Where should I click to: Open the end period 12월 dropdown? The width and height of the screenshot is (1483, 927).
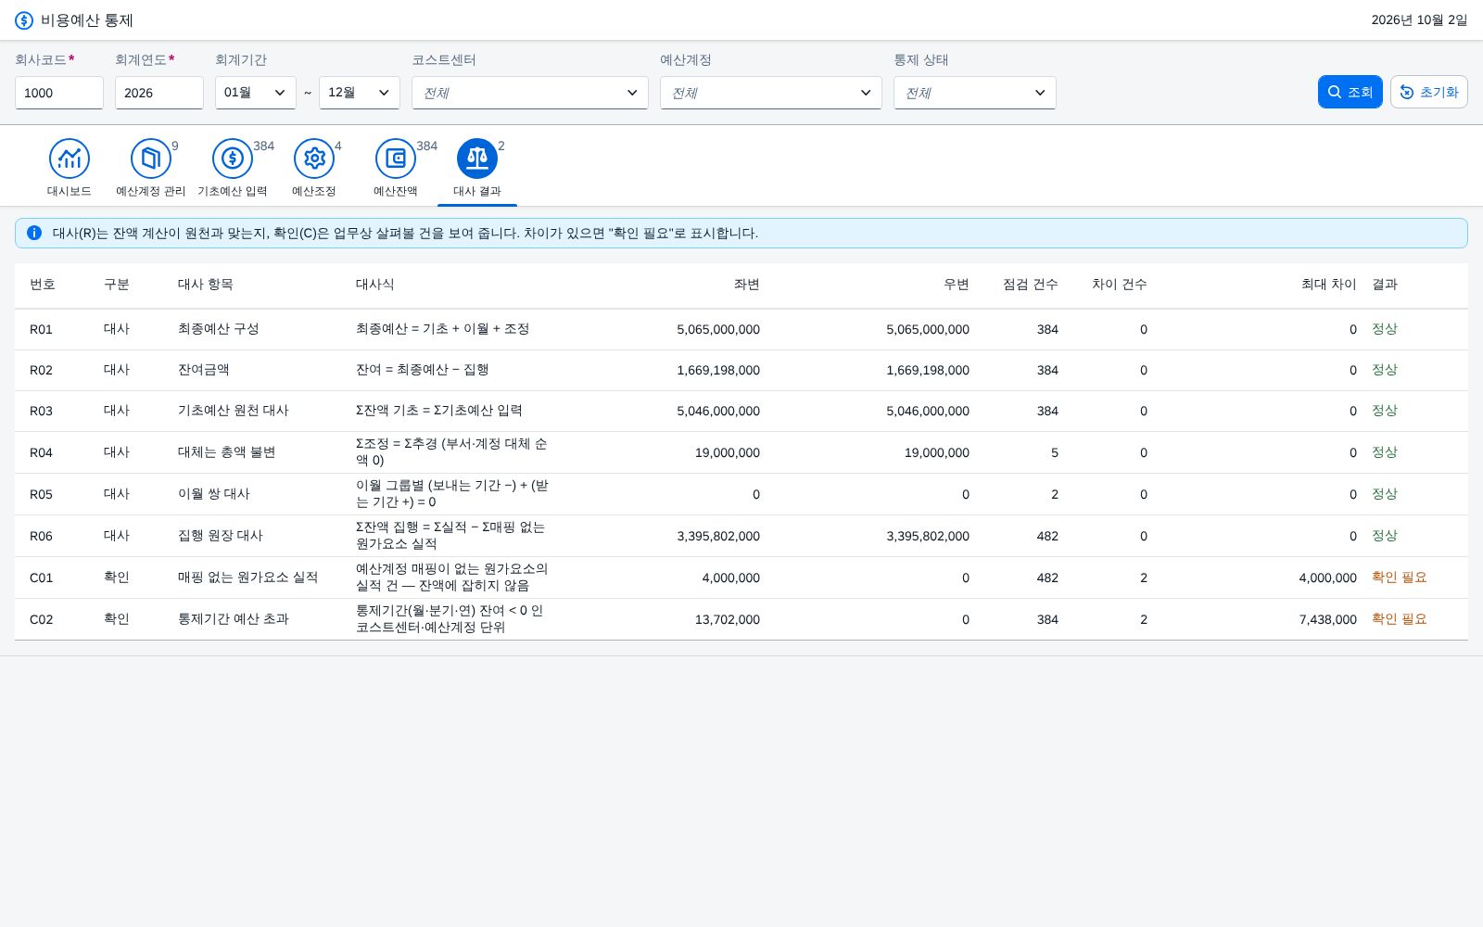(360, 93)
